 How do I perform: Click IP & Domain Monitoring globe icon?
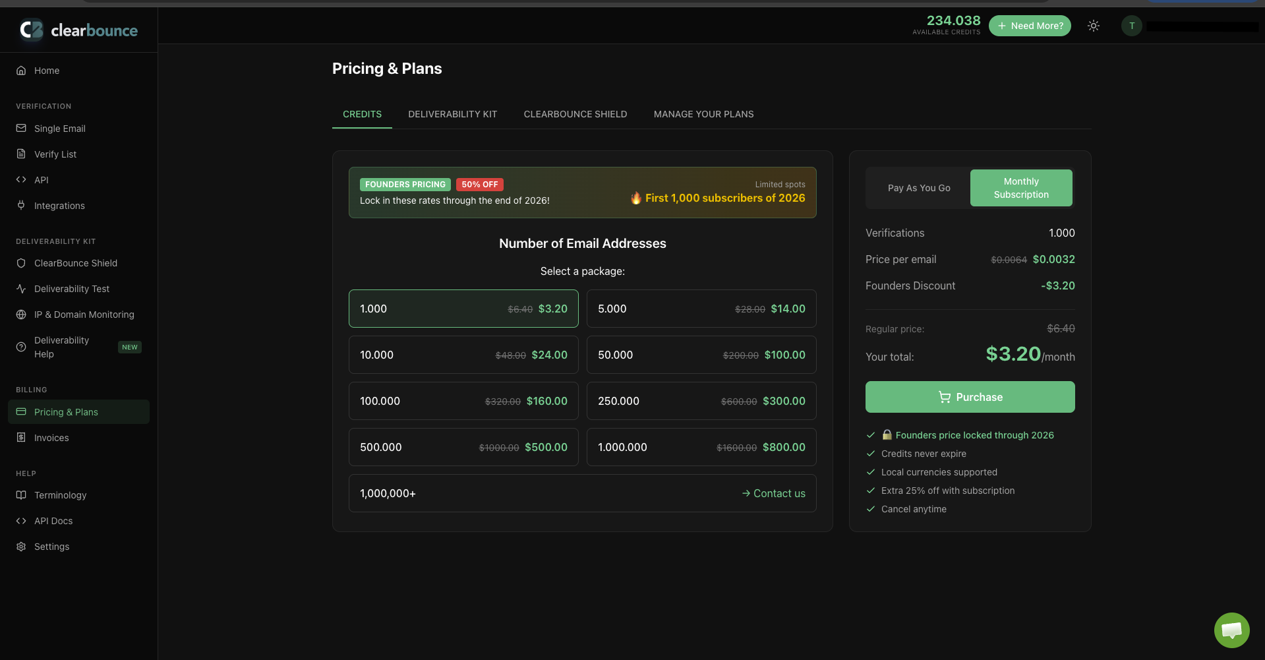(21, 315)
